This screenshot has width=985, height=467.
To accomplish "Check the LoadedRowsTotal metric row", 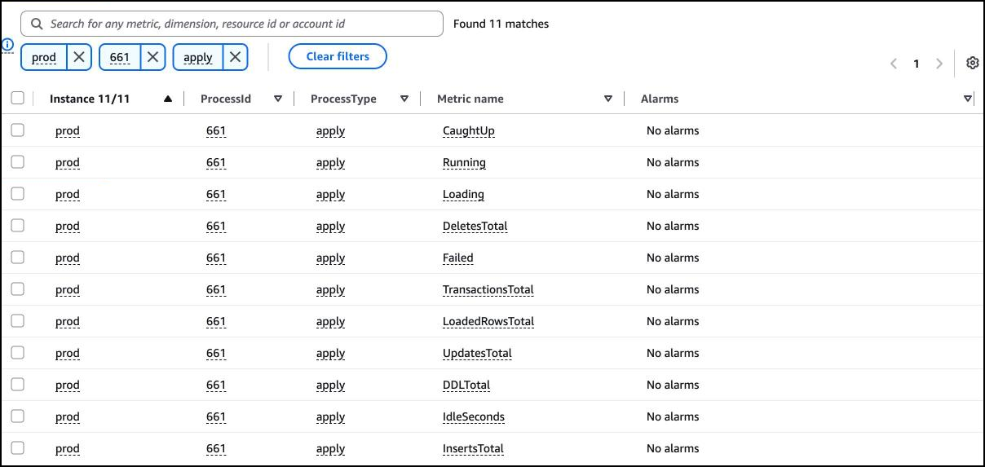I will [x=17, y=320].
